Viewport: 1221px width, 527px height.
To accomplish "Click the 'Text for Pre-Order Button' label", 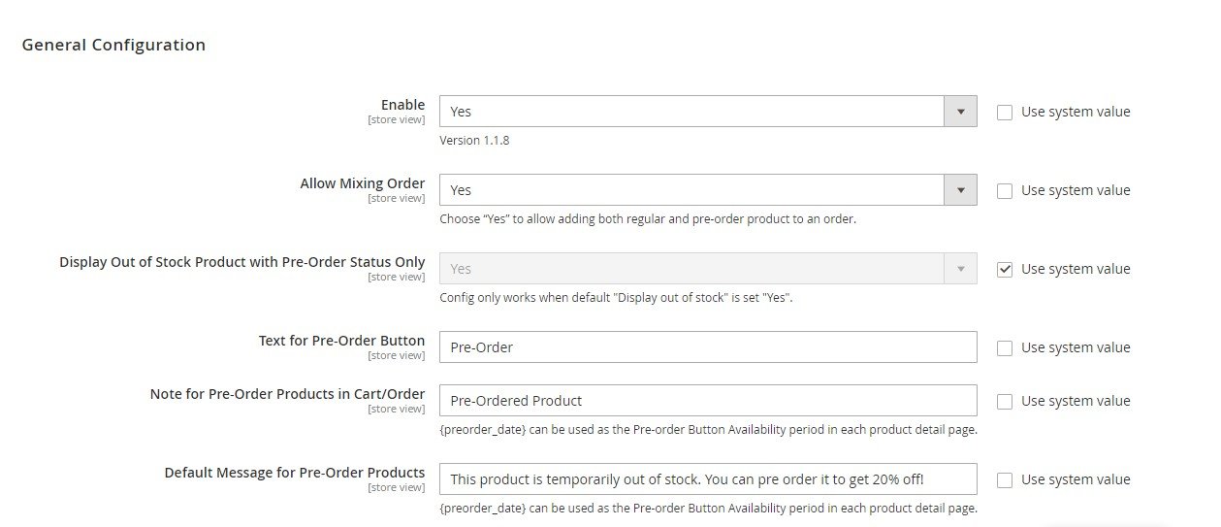I will click(x=341, y=341).
